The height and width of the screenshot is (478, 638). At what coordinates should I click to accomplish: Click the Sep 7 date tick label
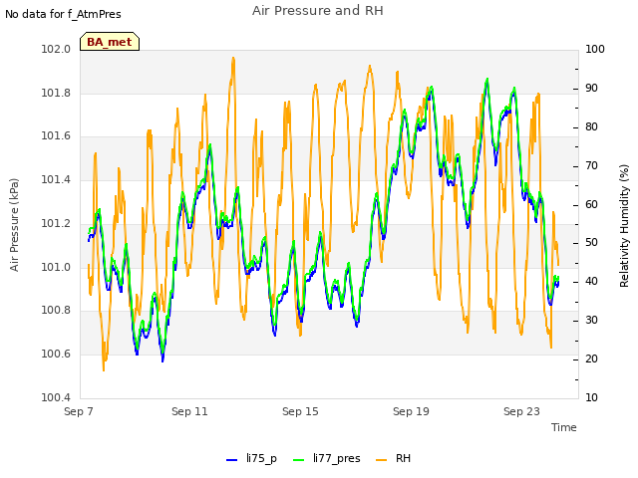click(79, 411)
